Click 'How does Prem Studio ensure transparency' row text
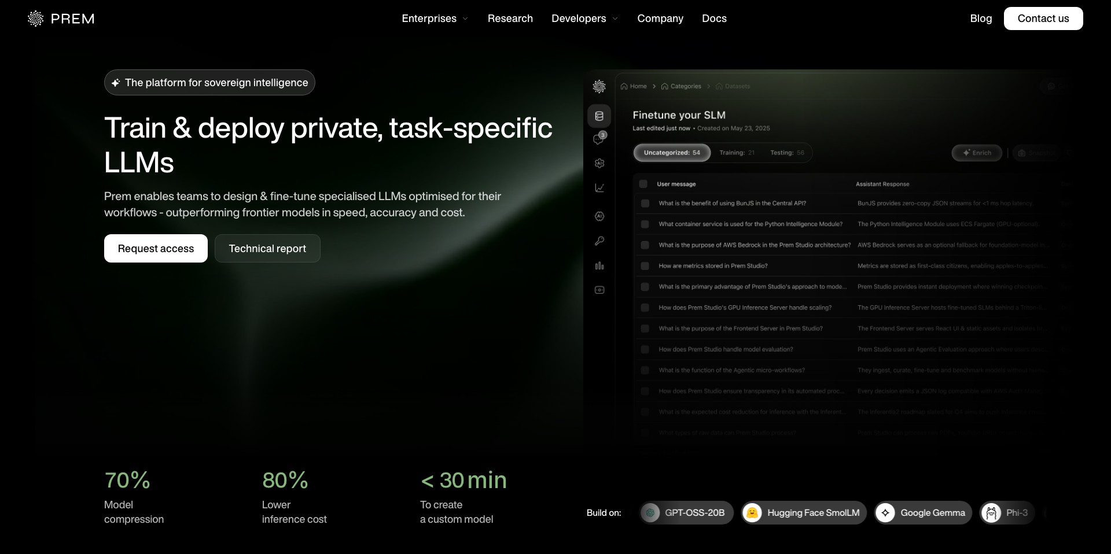Image resolution: width=1111 pixels, height=554 pixels. [x=751, y=391]
